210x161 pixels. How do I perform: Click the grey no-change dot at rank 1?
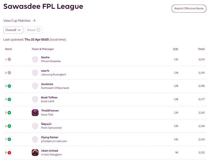(x=9, y=59)
